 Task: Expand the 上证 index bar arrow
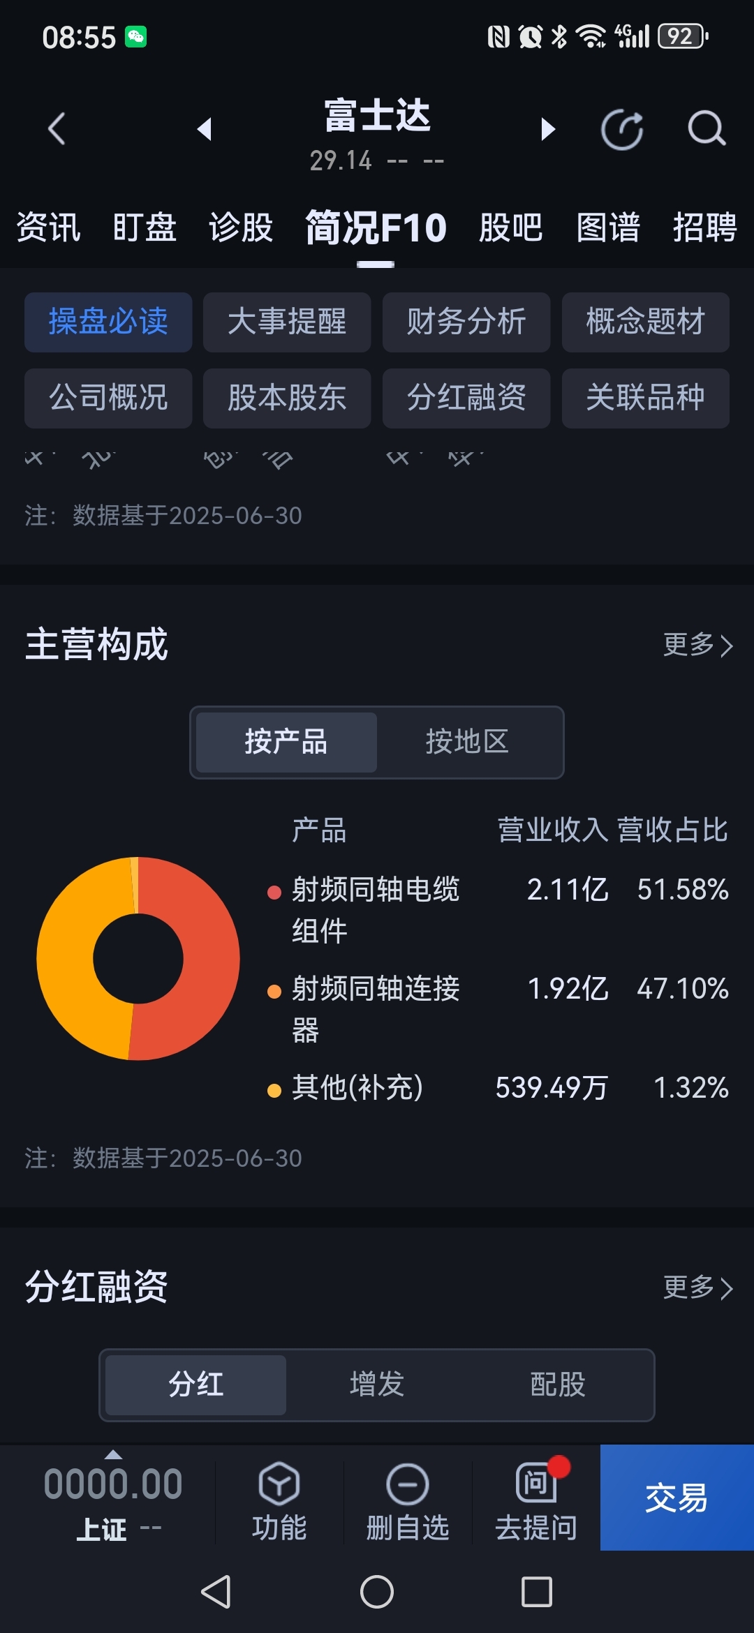point(113,1455)
